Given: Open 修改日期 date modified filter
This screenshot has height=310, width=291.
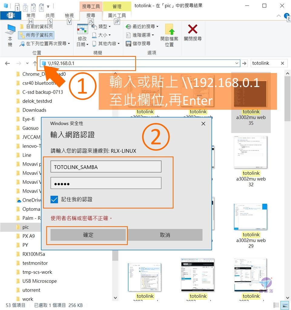Looking at the screenshot, I should (82, 35).
